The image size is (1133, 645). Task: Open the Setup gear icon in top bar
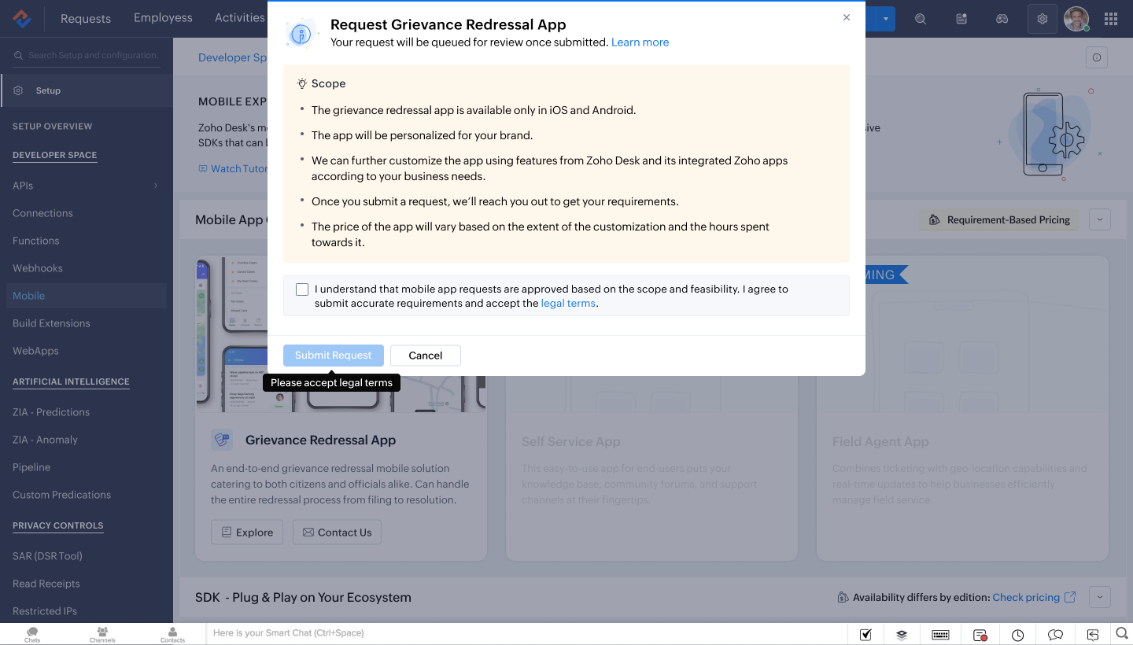click(x=1043, y=19)
